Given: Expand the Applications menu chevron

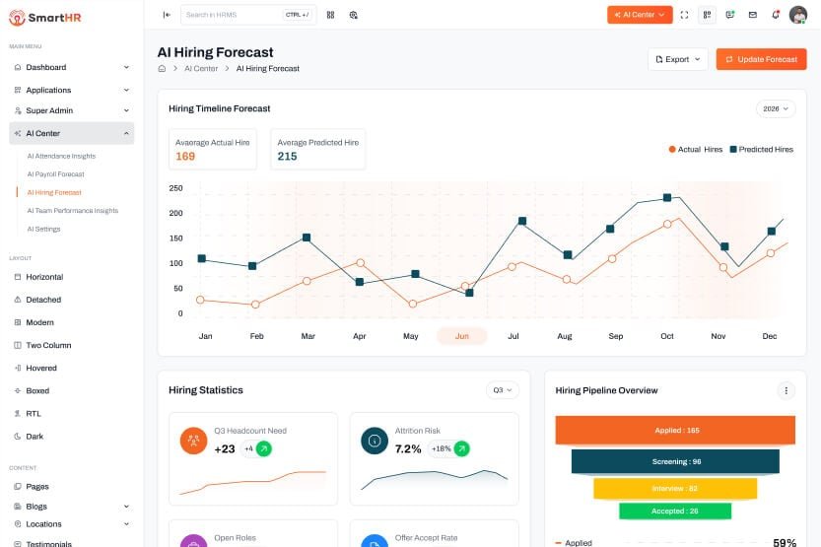Looking at the screenshot, I should 126,90.
